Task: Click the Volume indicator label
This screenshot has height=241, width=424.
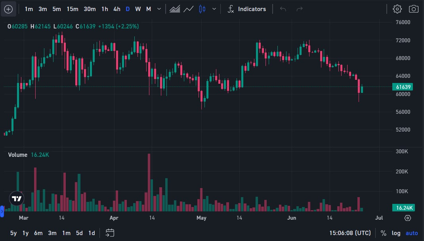Action: pyautogui.click(x=18, y=155)
